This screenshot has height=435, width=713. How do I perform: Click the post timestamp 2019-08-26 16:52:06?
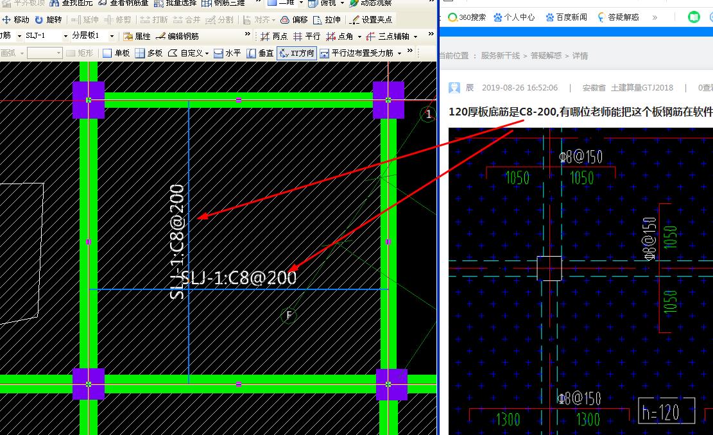coord(520,88)
